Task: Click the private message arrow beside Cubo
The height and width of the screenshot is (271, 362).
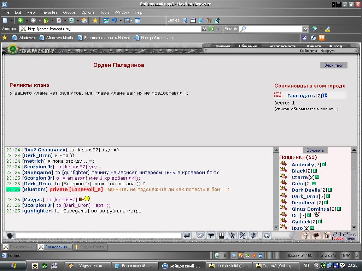Action: click(284, 183)
